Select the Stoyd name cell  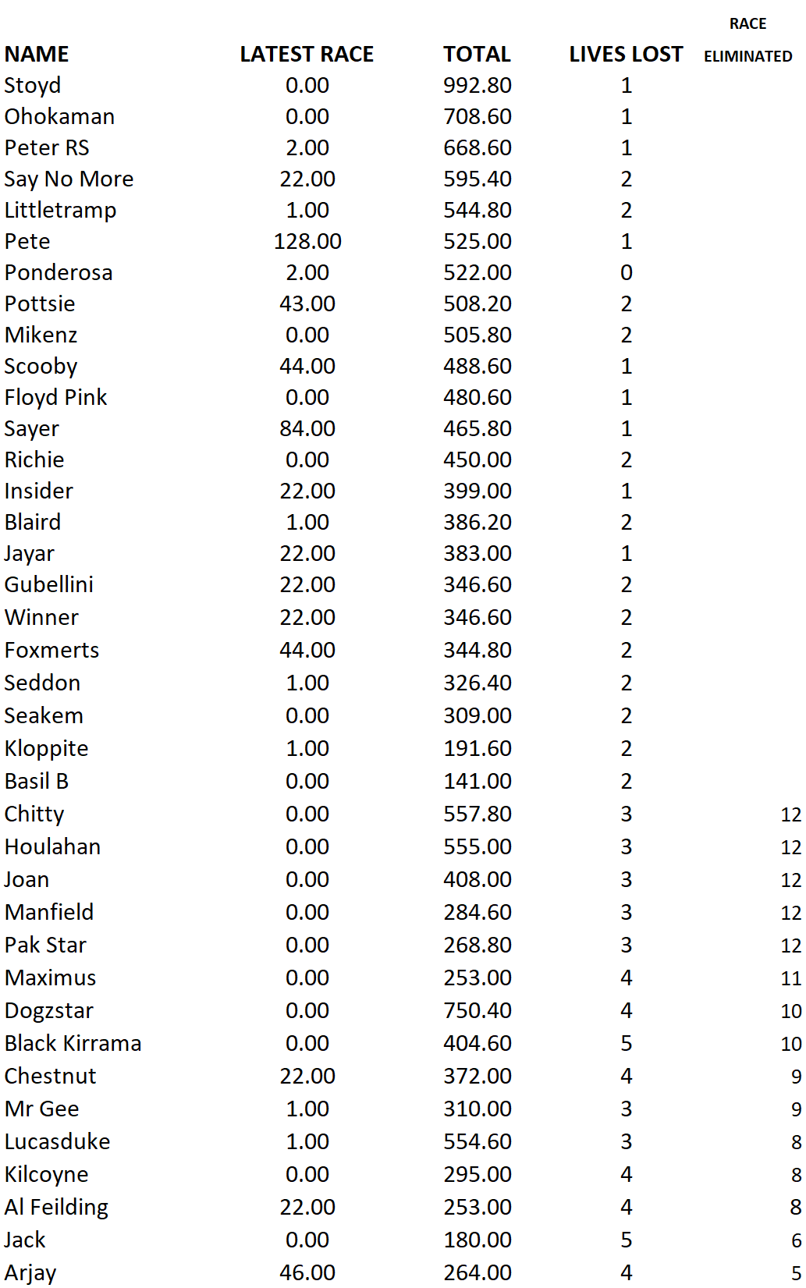[33, 85]
